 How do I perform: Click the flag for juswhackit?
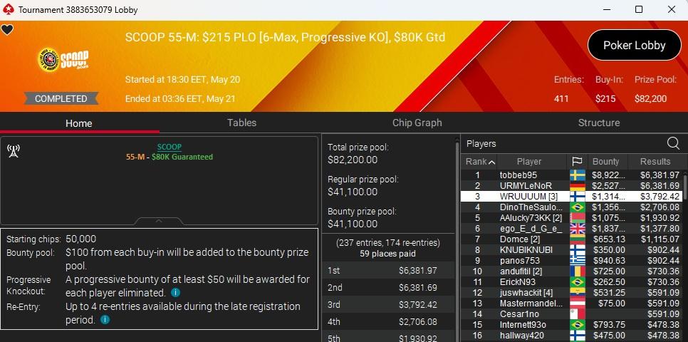[x=578, y=292]
